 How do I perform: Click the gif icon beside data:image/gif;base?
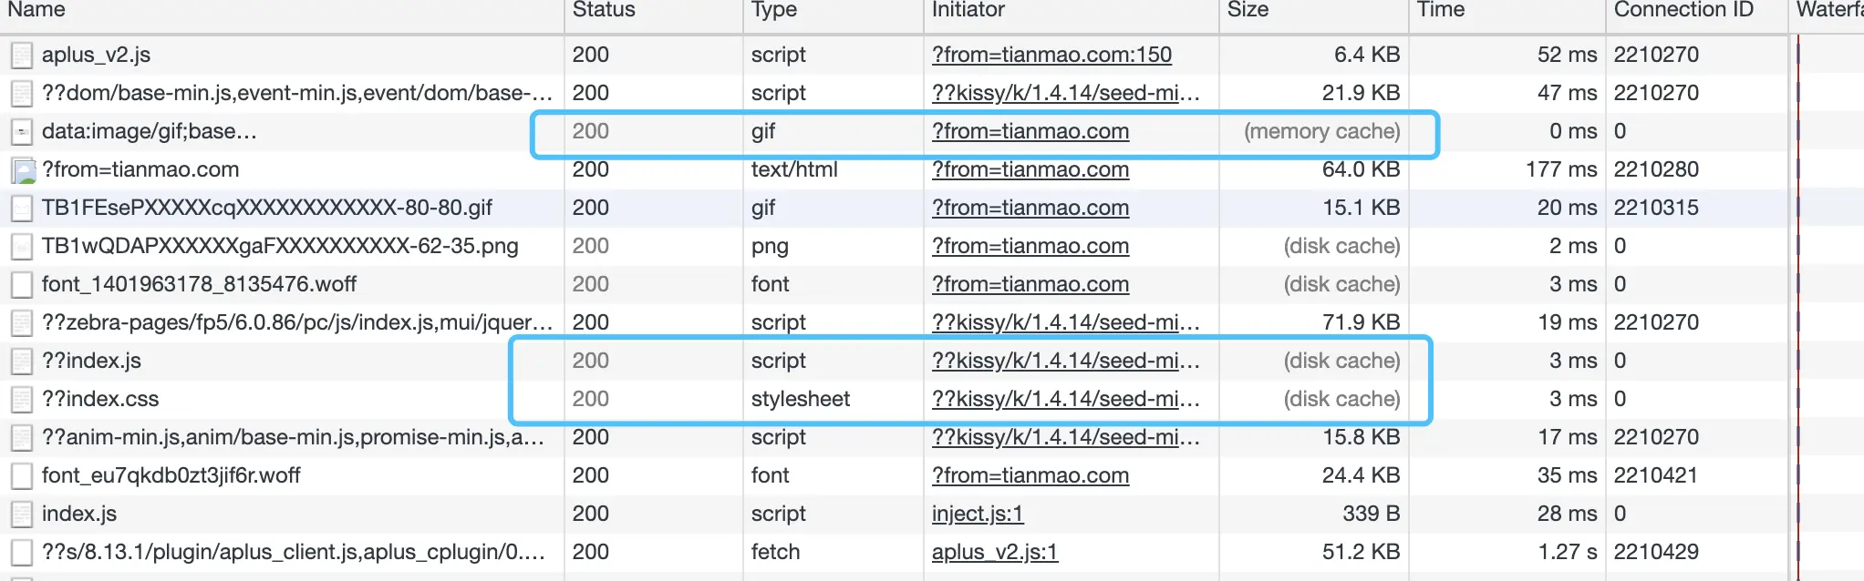pos(22,132)
